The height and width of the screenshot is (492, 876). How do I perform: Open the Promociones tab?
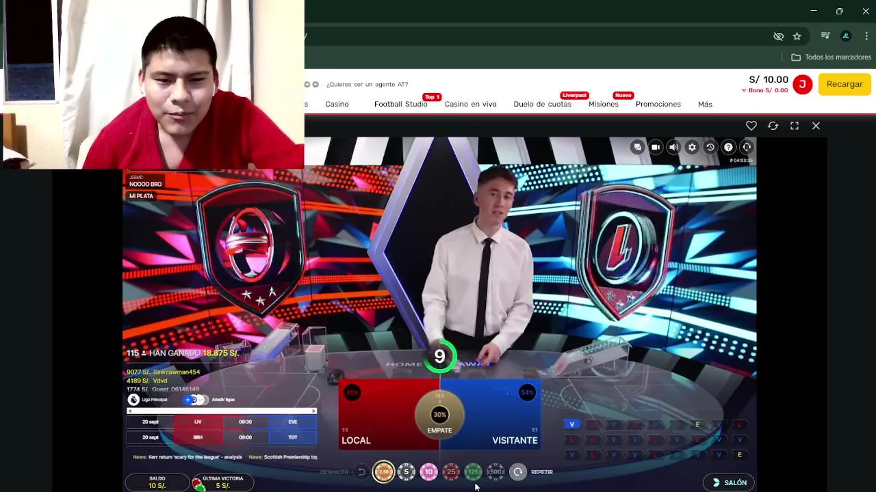tap(658, 104)
